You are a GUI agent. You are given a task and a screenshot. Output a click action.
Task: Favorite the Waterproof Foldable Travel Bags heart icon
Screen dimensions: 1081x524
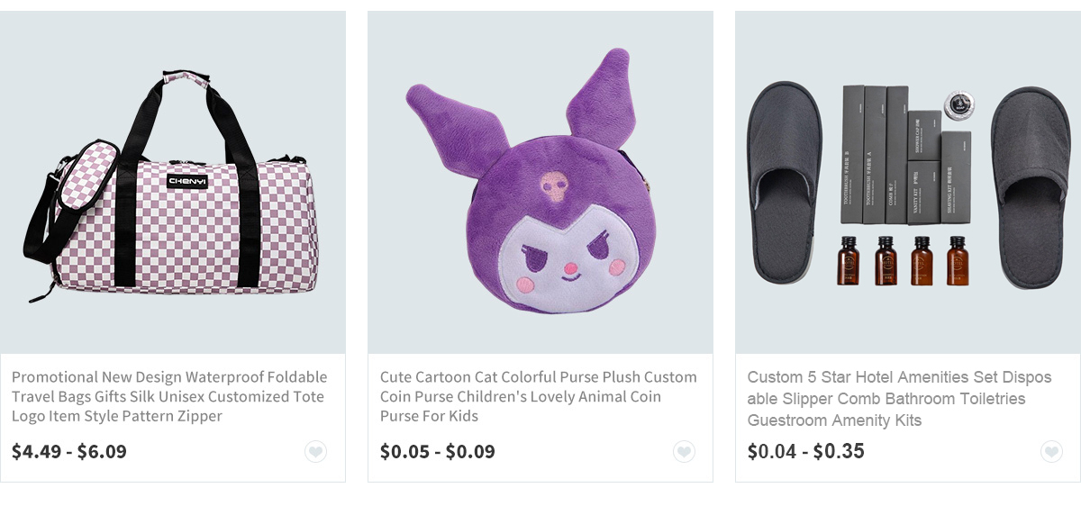pos(315,452)
